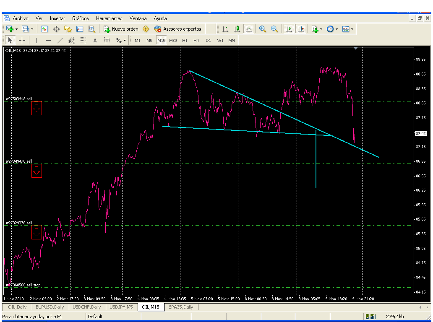Select the trendline drawing tool
Image resolution: width=433 pixels, height=322 pixels.
60,41
